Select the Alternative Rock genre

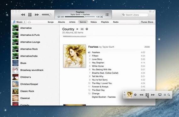pyautogui.click(x=35, y=49)
